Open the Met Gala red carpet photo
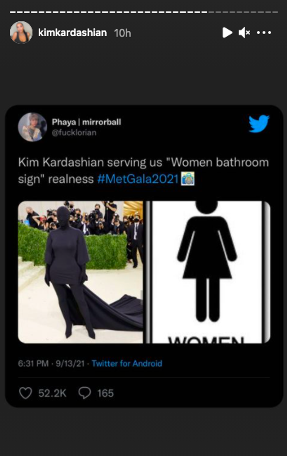 coord(81,272)
